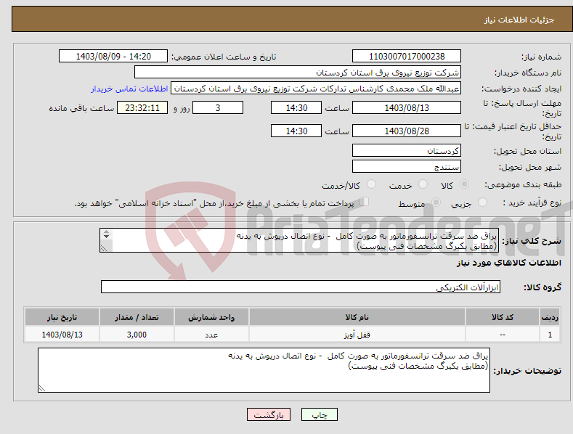Click the buyer organization name field

click(x=298, y=73)
